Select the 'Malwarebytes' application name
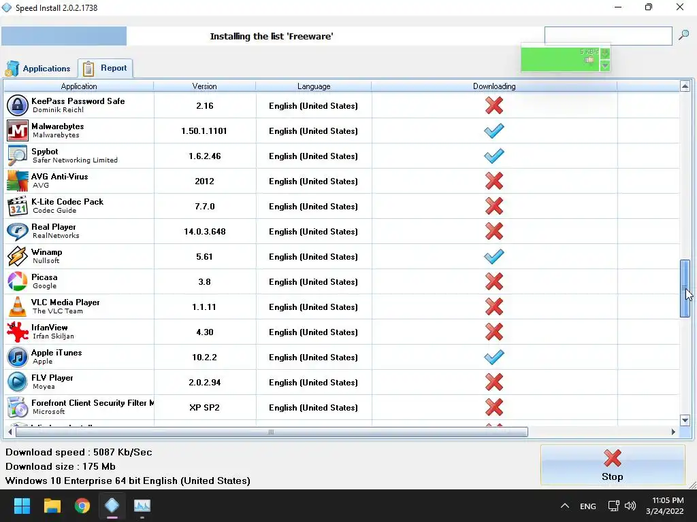This screenshot has width=697, height=522. coord(57,126)
